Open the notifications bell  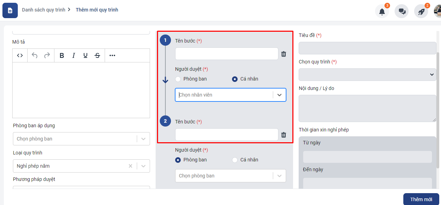pyautogui.click(x=382, y=12)
